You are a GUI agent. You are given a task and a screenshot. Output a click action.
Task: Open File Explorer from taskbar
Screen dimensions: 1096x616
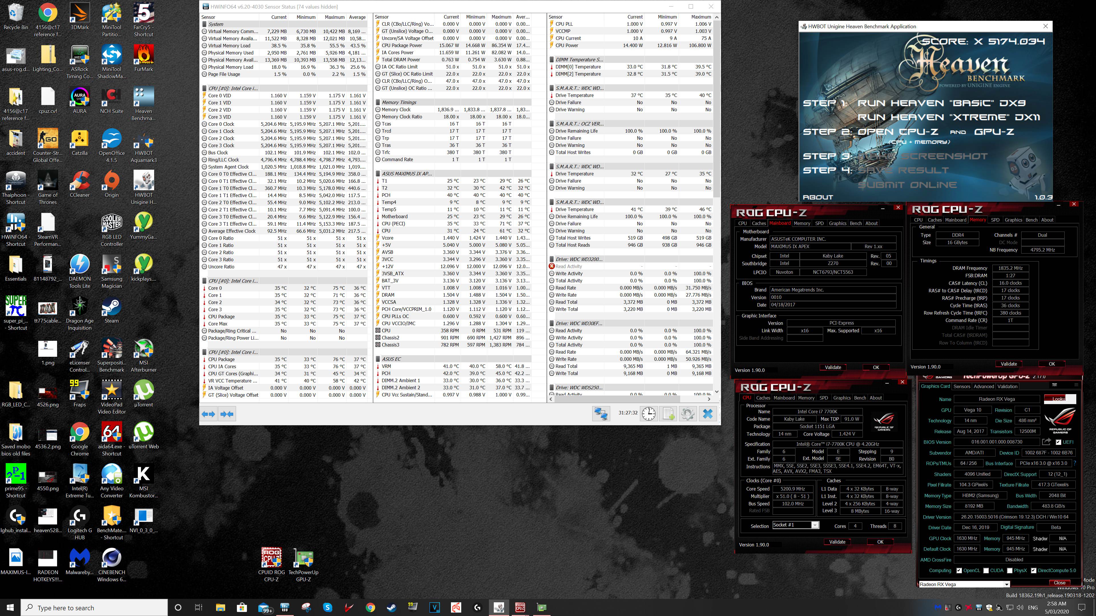tap(220, 607)
